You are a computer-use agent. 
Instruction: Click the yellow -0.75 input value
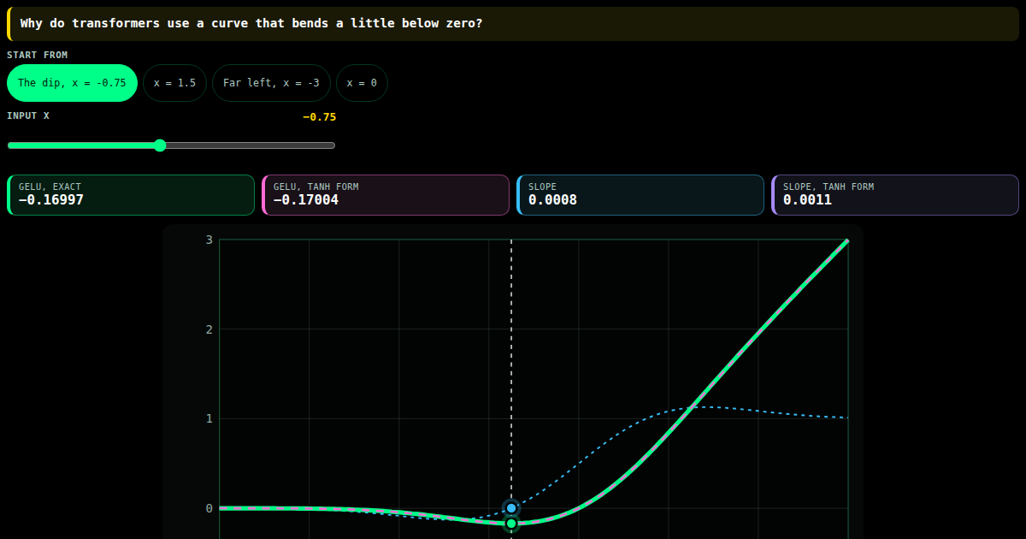(x=320, y=117)
